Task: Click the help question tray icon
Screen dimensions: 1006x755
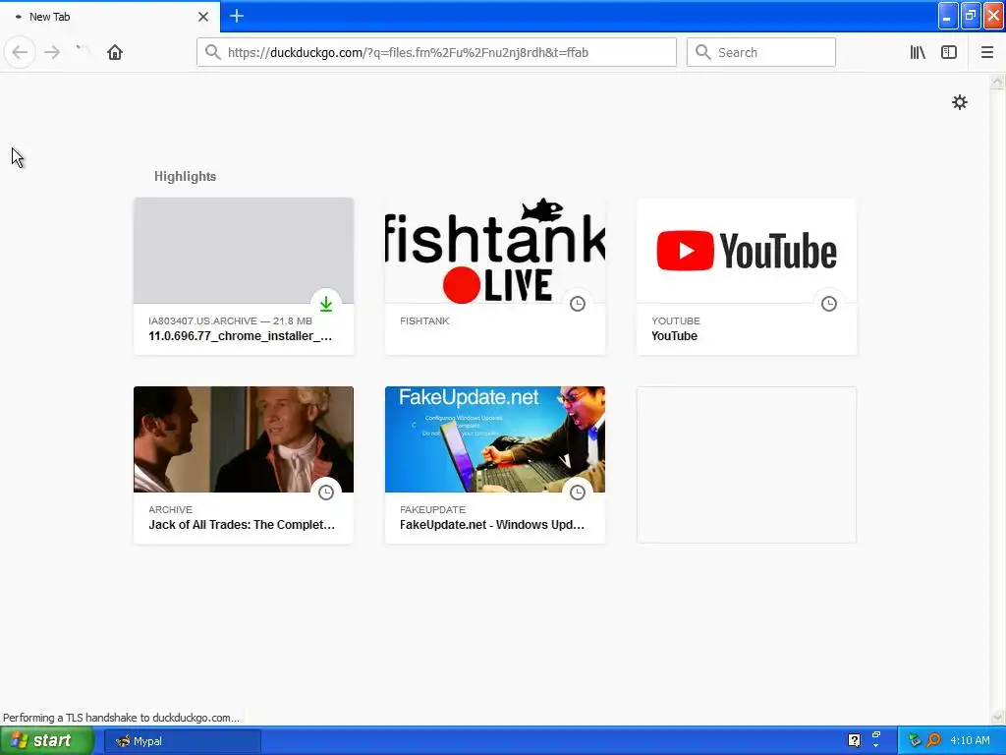Action: tap(854, 740)
